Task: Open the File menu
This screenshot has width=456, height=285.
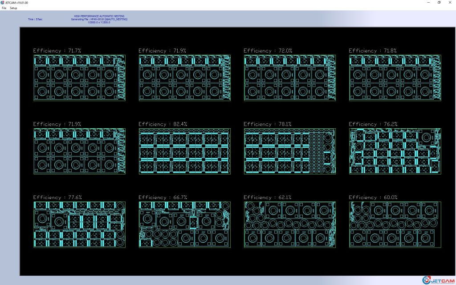Action: (4, 8)
